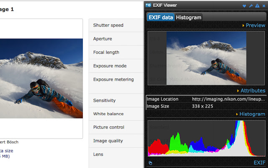Collapse the Attributes section
Viewport: 268px width, 168px height.
pos(251,91)
